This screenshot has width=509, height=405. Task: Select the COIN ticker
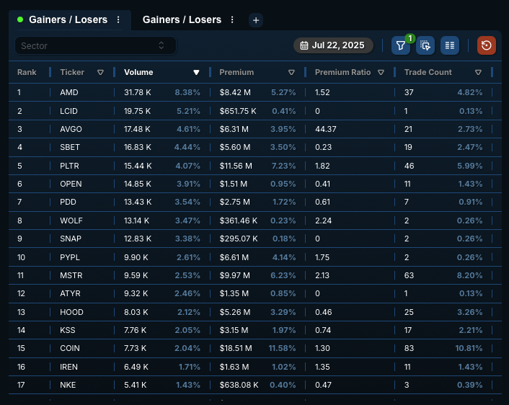pos(70,349)
